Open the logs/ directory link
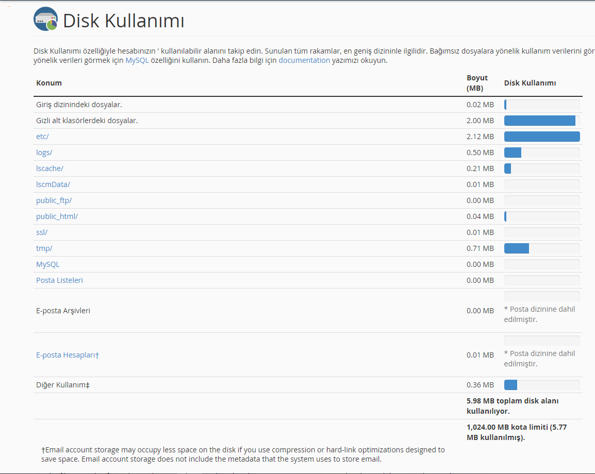 click(44, 153)
